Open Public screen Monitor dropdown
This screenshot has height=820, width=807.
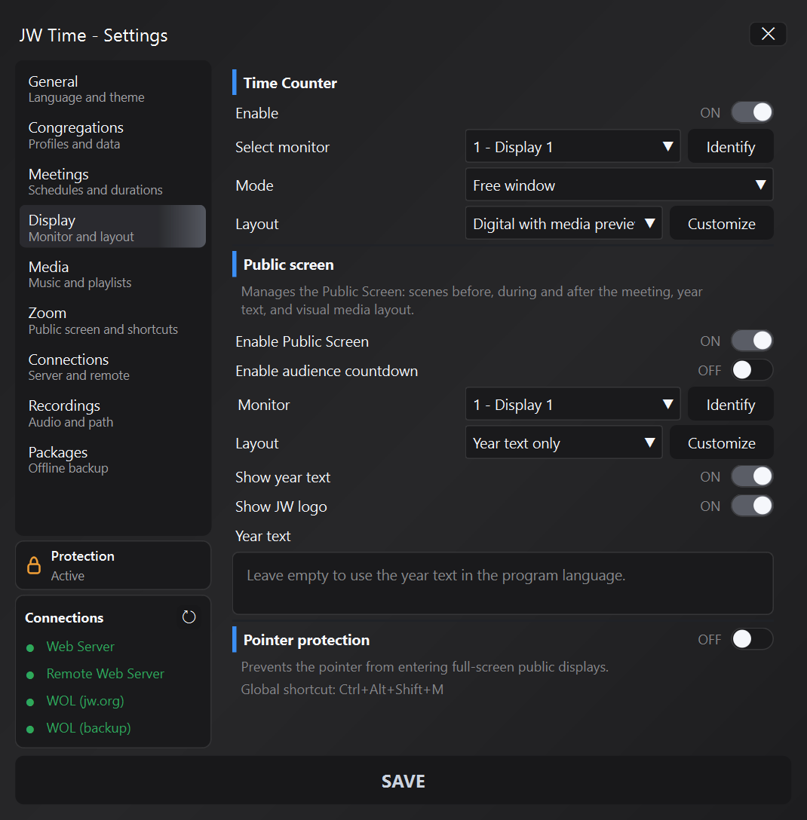pyautogui.click(x=572, y=404)
